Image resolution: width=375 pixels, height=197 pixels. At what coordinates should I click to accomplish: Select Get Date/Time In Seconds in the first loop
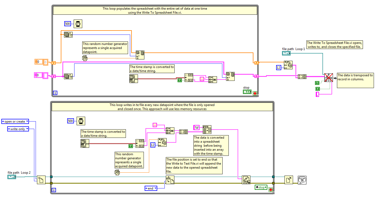133,79
